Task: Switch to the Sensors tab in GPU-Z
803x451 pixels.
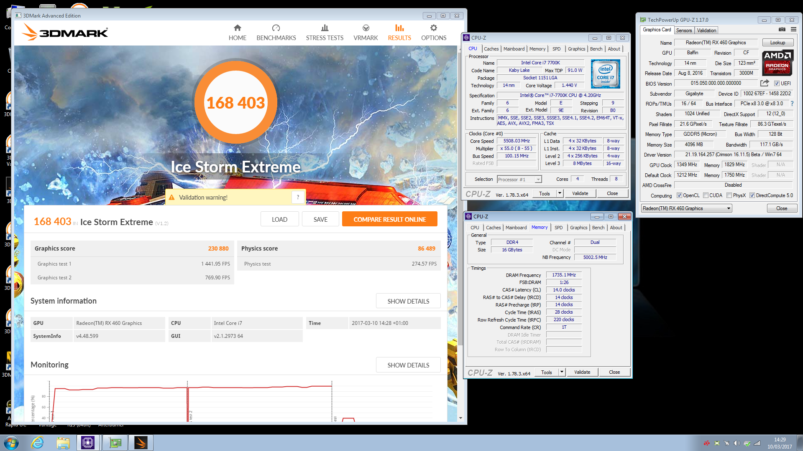Action: pyautogui.click(x=684, y=30)
